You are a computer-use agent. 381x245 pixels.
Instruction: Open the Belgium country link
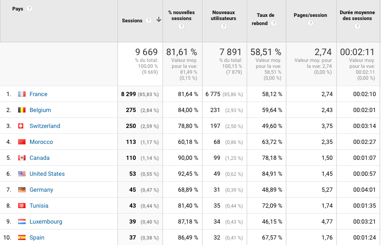pyautogui.click(x=41, y=110)
